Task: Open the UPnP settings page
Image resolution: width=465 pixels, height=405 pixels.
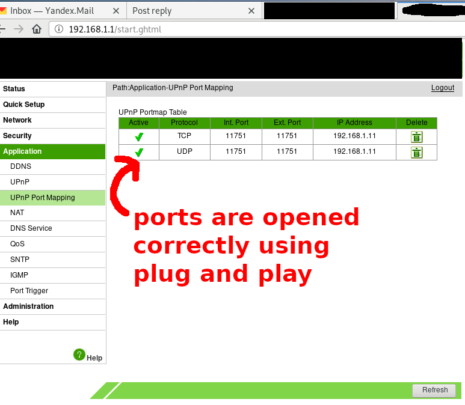Action: (x=53, y=182)
